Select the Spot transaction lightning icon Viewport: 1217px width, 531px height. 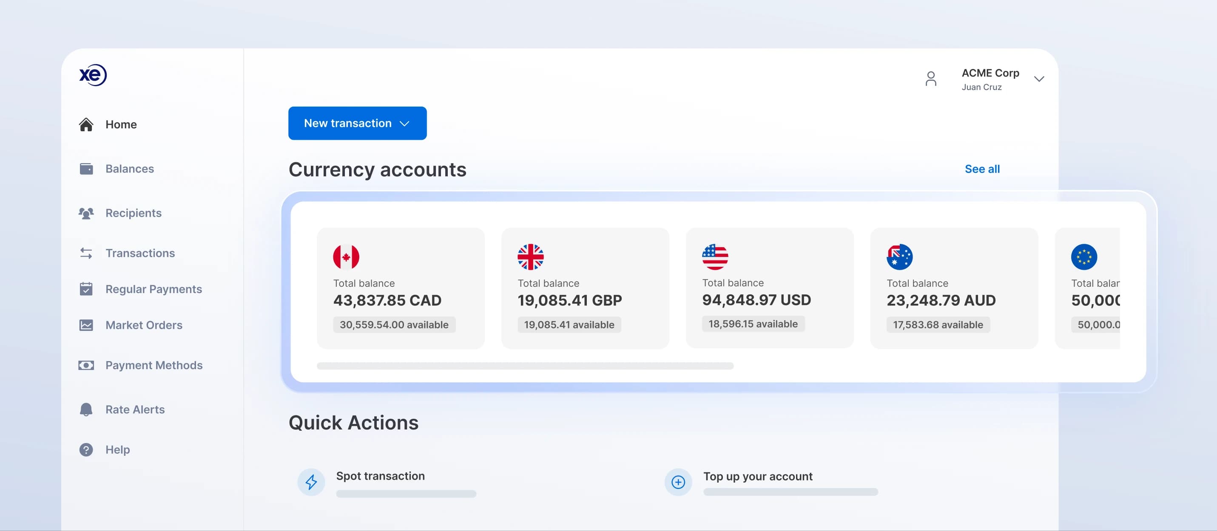point(311,482)
